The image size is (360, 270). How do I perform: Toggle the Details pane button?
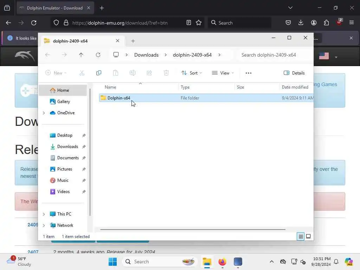click(x=294, y=73)
